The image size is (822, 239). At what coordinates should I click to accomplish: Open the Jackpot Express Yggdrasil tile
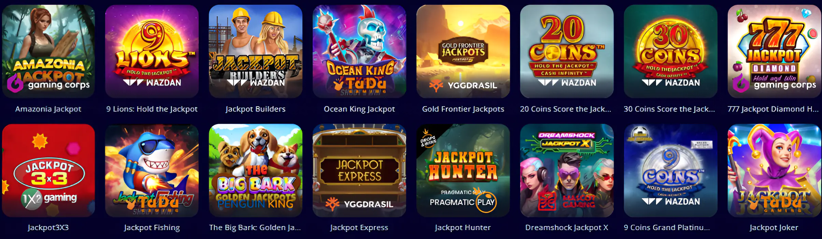point(359,171)
